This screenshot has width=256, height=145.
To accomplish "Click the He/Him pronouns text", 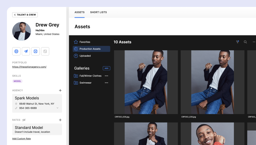I will coord(40,30).
